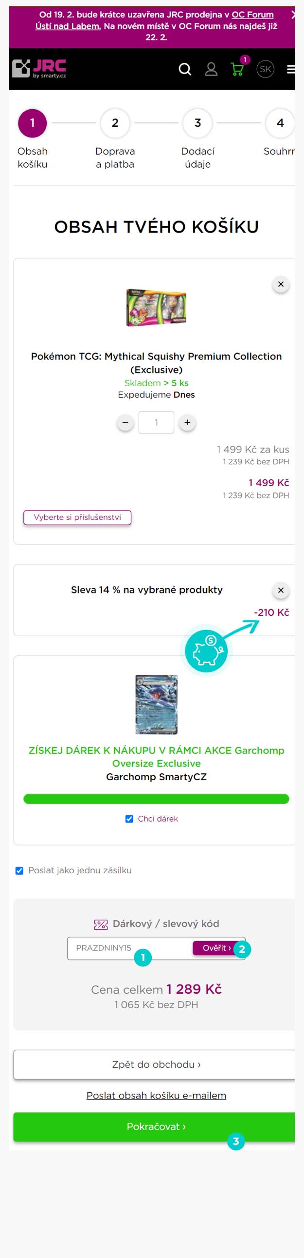Toggle Poslat jako jednu zásilku checkbox
Image resolution: width=304 pixels, height=1258 pixels.
tap(19, 871)
